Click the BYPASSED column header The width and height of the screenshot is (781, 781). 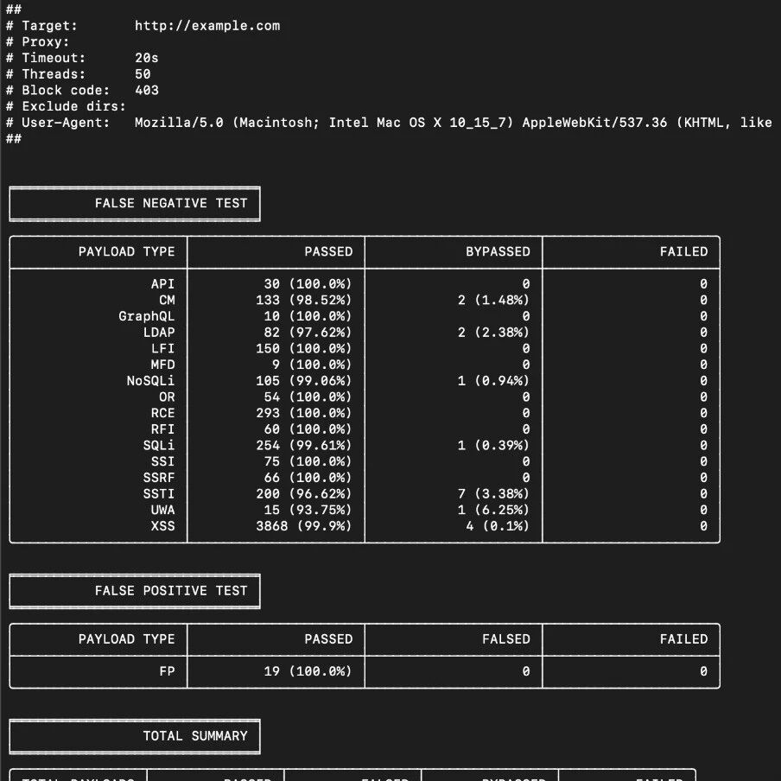point(498,251)
